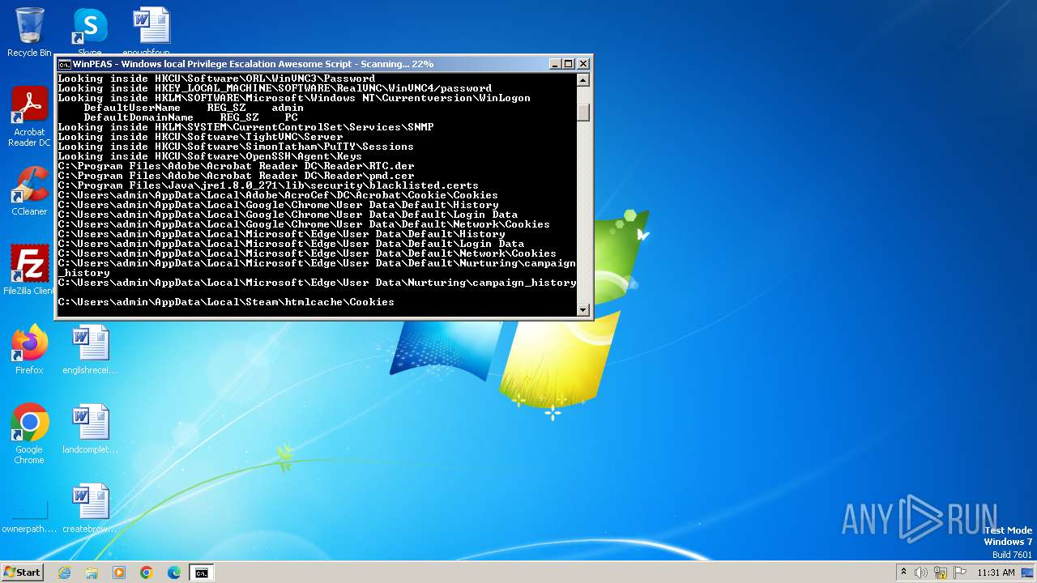
Task: Open the landcomplet Word document
Action: [90, 429]
